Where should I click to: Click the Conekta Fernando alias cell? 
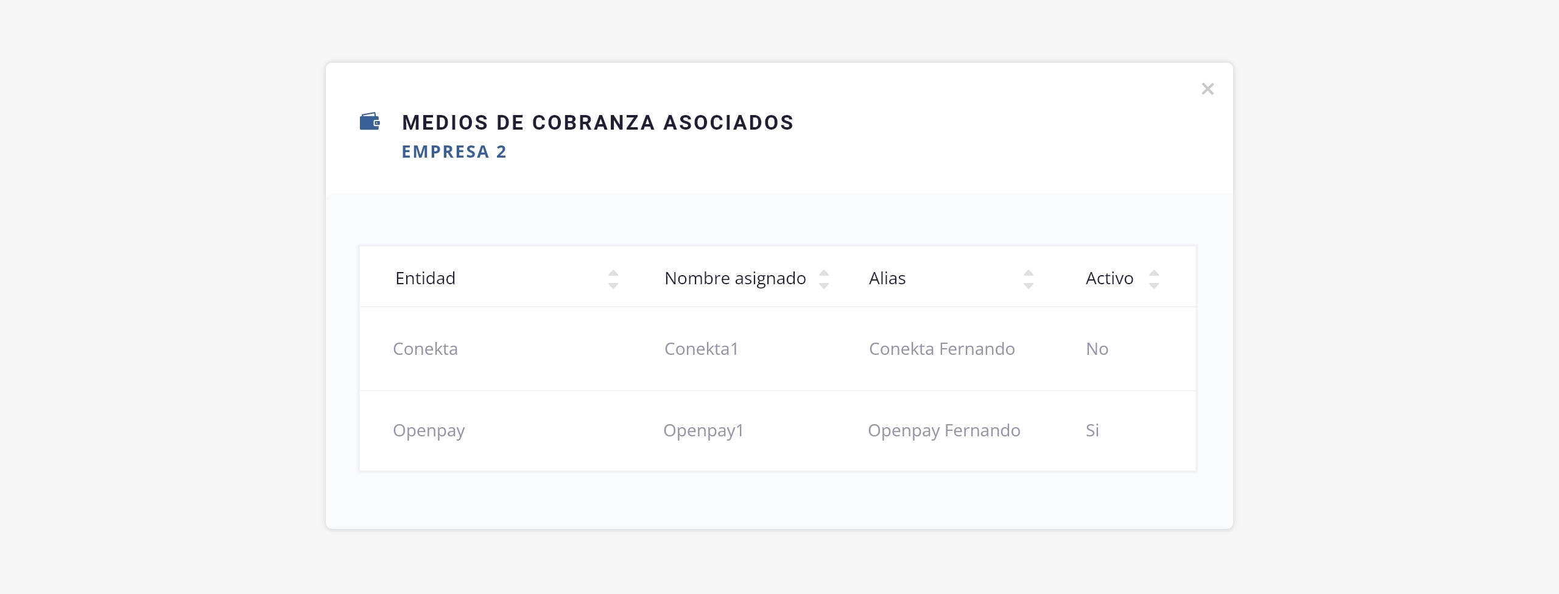coord(941,349)
